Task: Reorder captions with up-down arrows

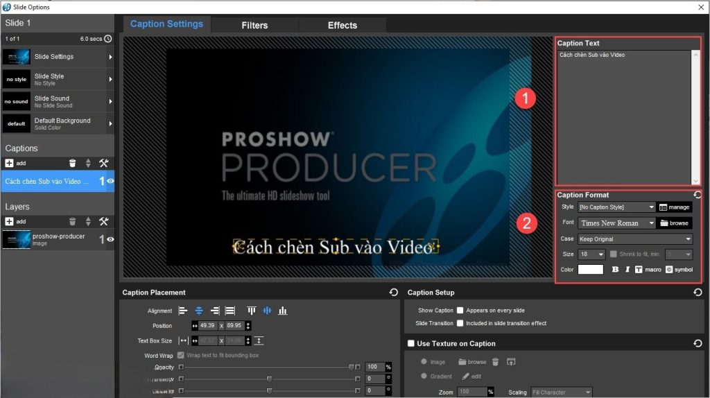Action: (x=88, y=163)
